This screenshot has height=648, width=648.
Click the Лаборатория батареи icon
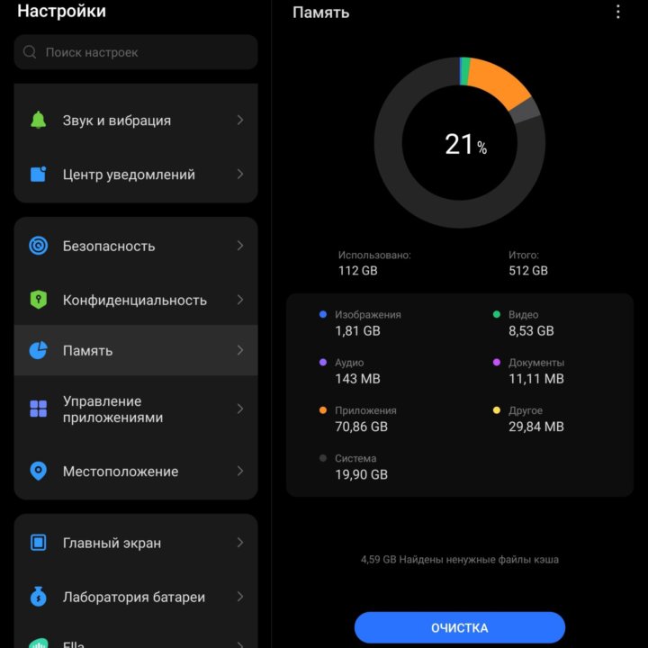point(38,597)
